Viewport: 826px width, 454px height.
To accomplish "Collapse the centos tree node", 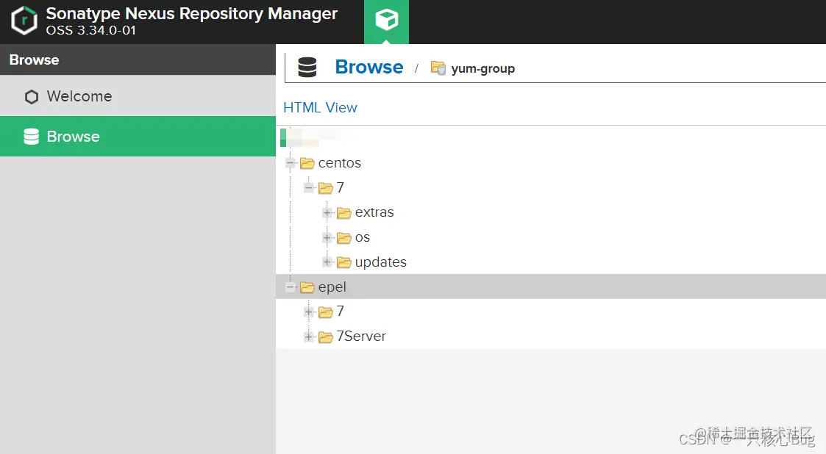I will [x=291, y=163].
